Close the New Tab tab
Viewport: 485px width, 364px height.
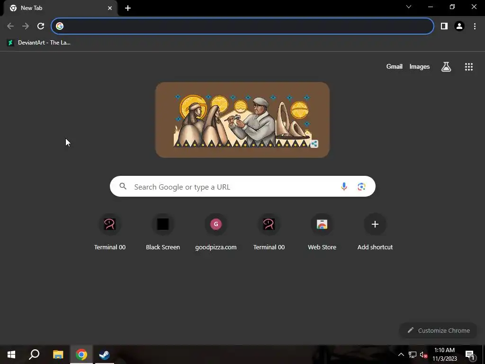click(110, 8)
